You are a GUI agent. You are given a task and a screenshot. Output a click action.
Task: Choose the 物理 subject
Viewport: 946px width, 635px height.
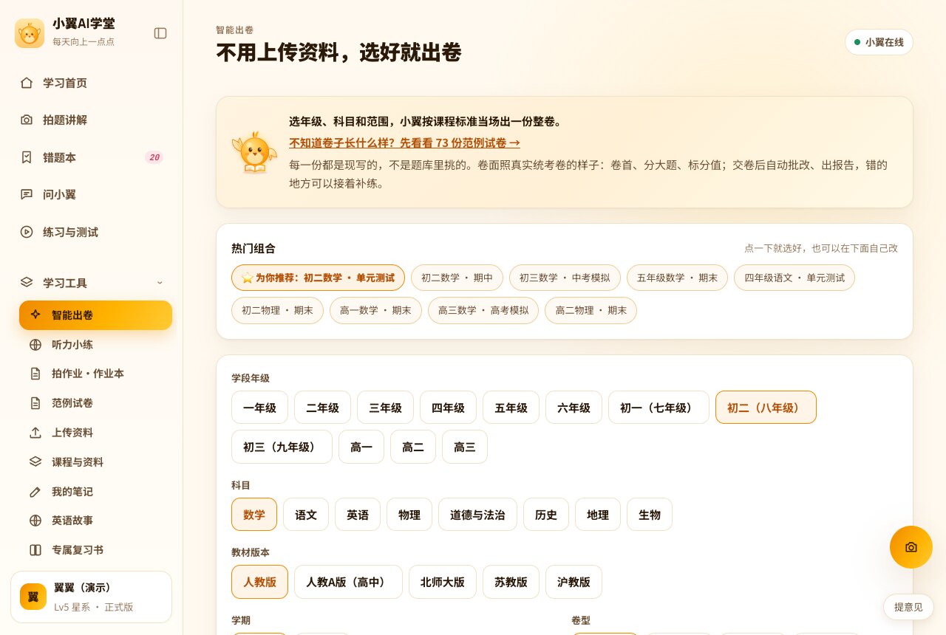409,515
